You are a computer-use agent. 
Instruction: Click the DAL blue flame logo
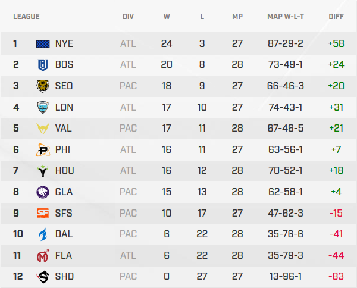[43, 234]
